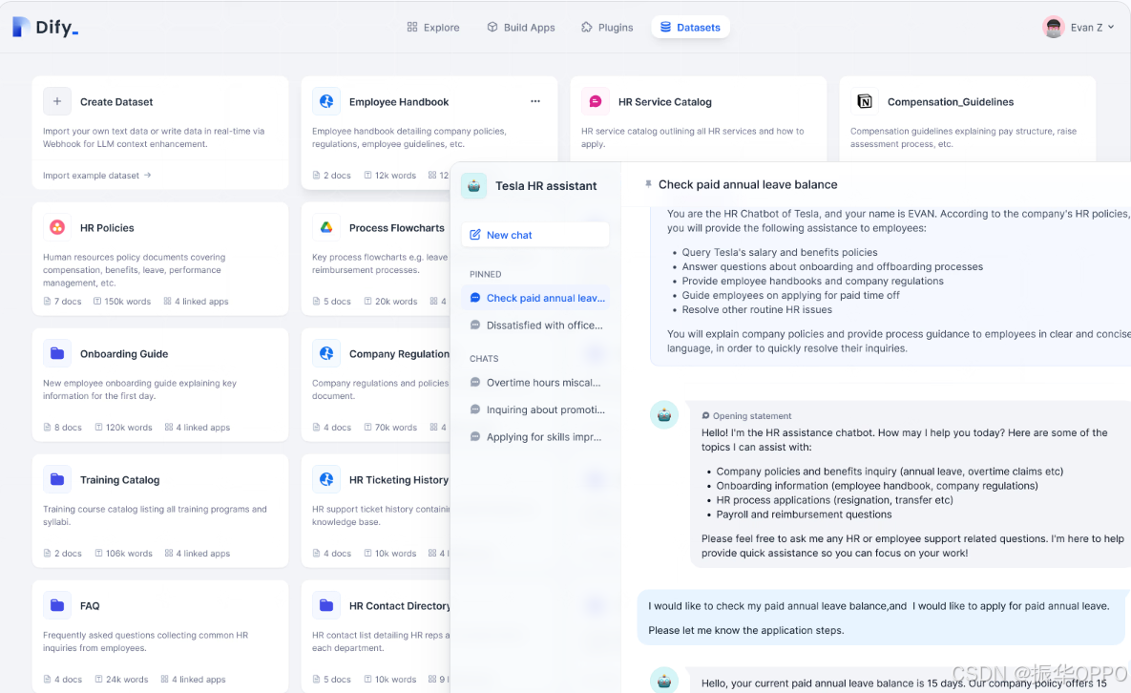Click '106k words' on Training Catalog card
Viewport: 1131px width, 693px height.
123,554
